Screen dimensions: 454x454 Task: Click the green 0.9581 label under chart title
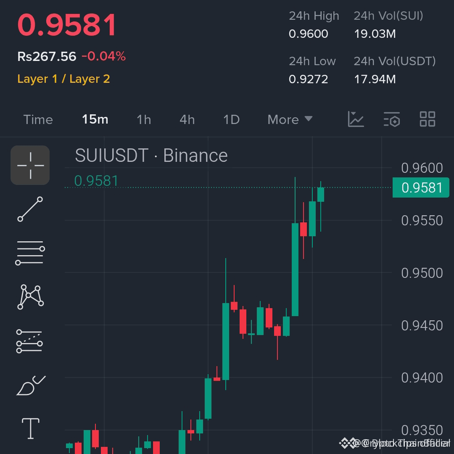tap(96, 181)
